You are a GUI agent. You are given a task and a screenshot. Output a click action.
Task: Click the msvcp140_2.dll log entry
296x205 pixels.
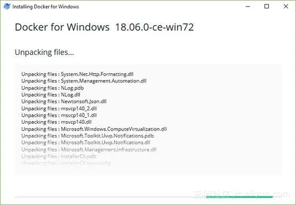click(59, 108)
